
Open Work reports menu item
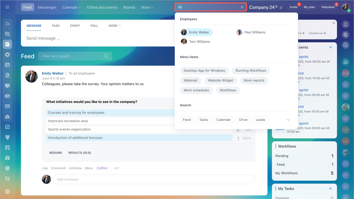[x=254, y=80]
